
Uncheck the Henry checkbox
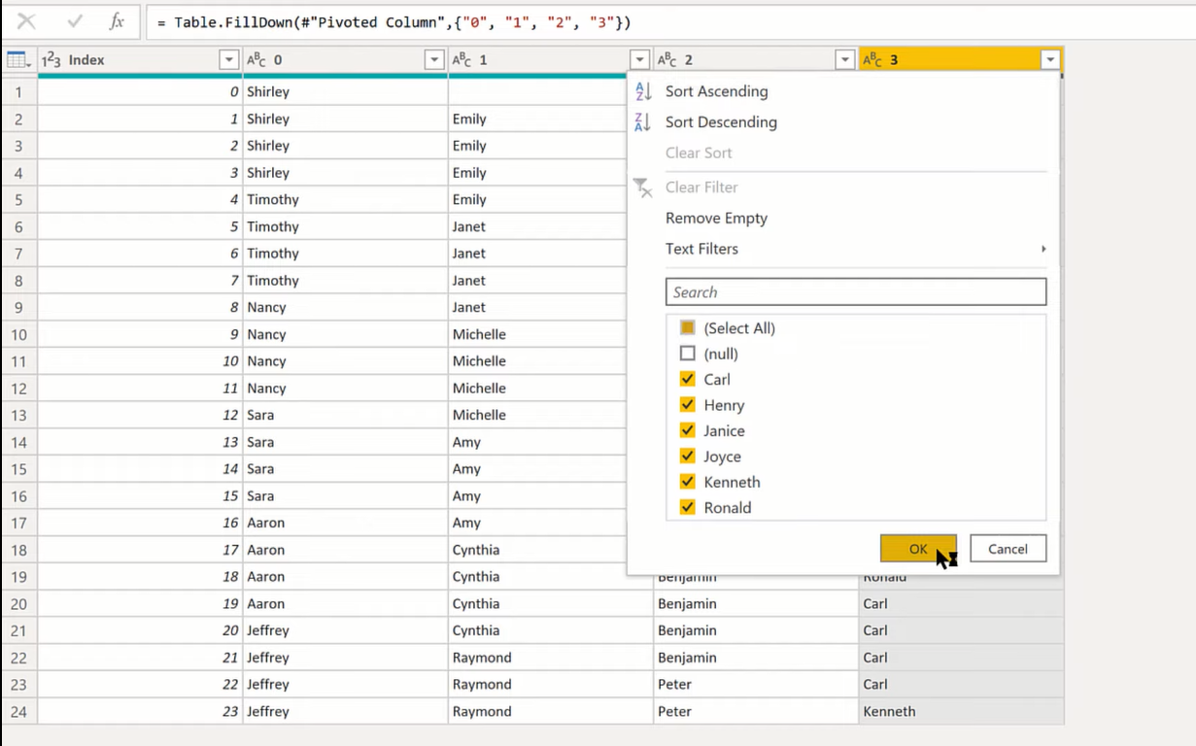(x=688, y=405)
